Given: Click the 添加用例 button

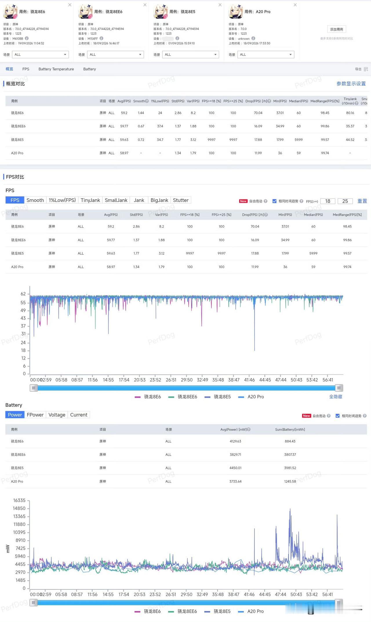Looking at the screenshot, I should point(337,29).
